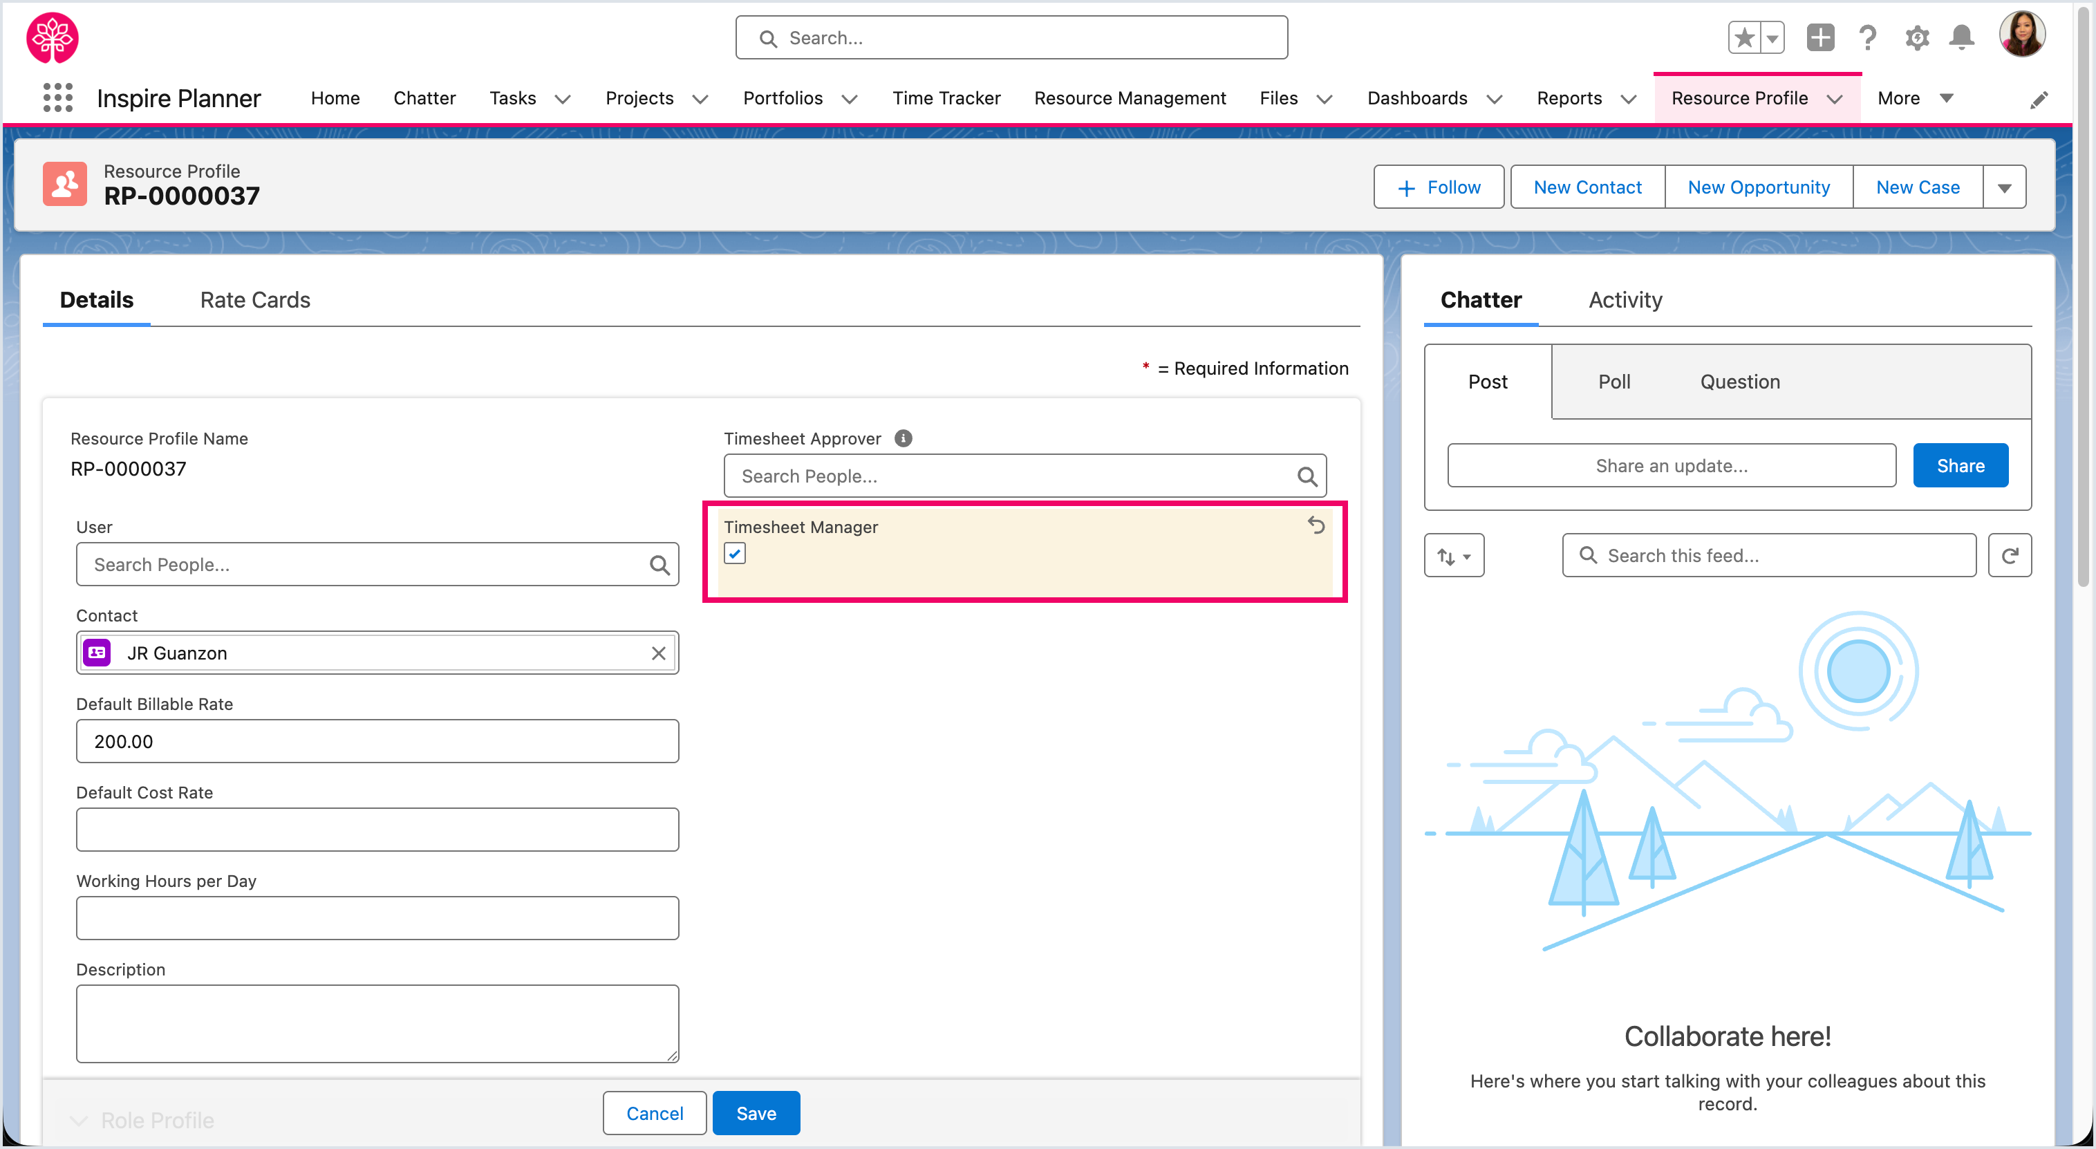Uncheck the Timesheet Manager checkbox
The height and width of the screenshot is (1149, 2096).
click(x=735, y=554)
